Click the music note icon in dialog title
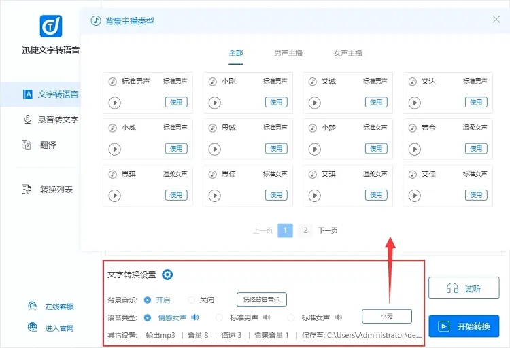The width and height of the screenshot is (510, 348). point(96,21)
